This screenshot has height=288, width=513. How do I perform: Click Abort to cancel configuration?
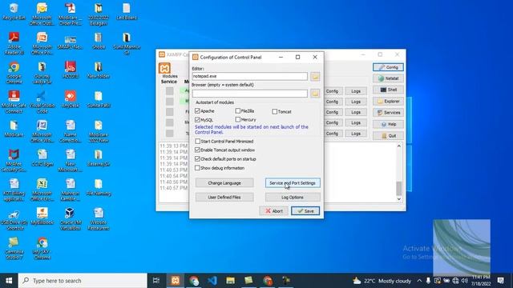point(274,211)
